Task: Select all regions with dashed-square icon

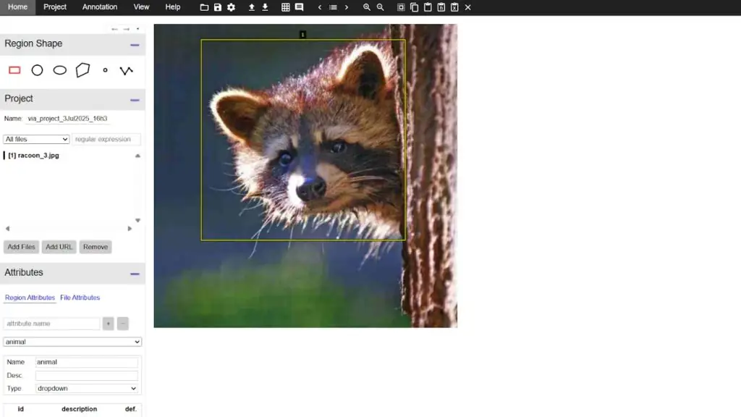Action: coord(401,7)
